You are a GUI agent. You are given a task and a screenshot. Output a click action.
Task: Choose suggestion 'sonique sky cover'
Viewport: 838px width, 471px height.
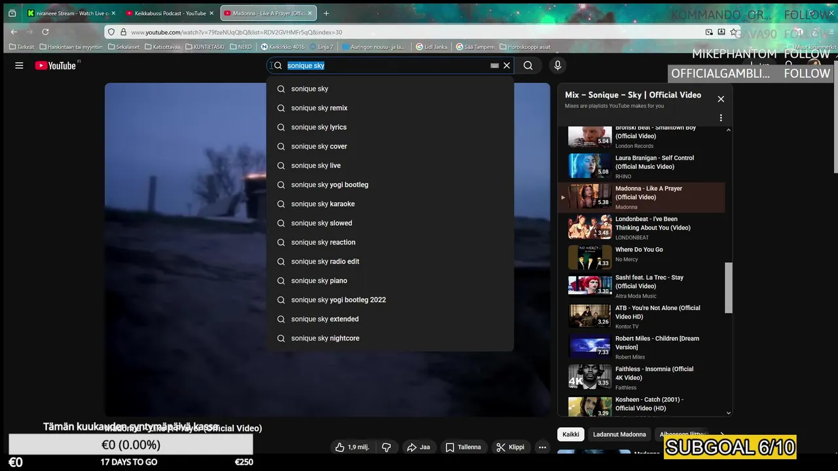click(390, 147)
